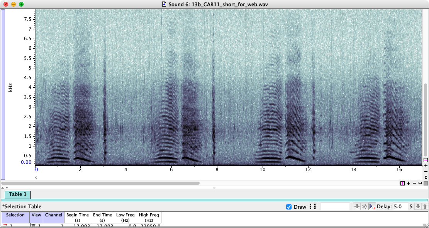This screenshot has height=228, width=429.
Task: Click the kHz axis unit label
Action: click(10, 87)
